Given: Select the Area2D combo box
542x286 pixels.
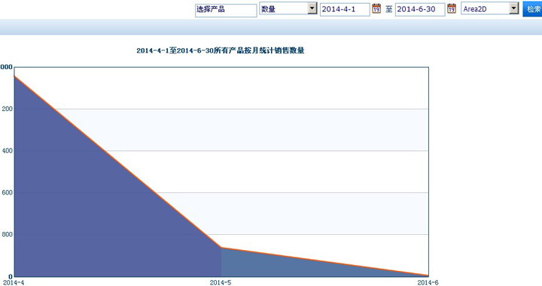Looking at the screenshot, I should coord(490,8).
